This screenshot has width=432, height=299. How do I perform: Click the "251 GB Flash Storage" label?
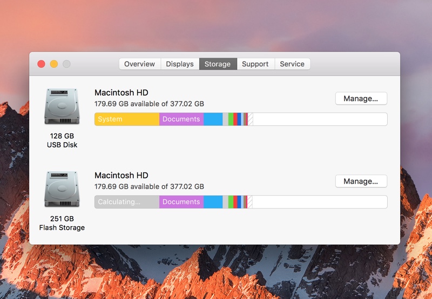point(62,223)
